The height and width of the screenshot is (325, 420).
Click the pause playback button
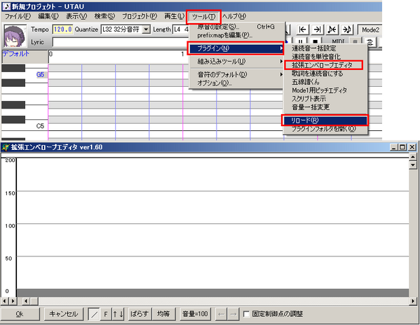click(301, 42)
